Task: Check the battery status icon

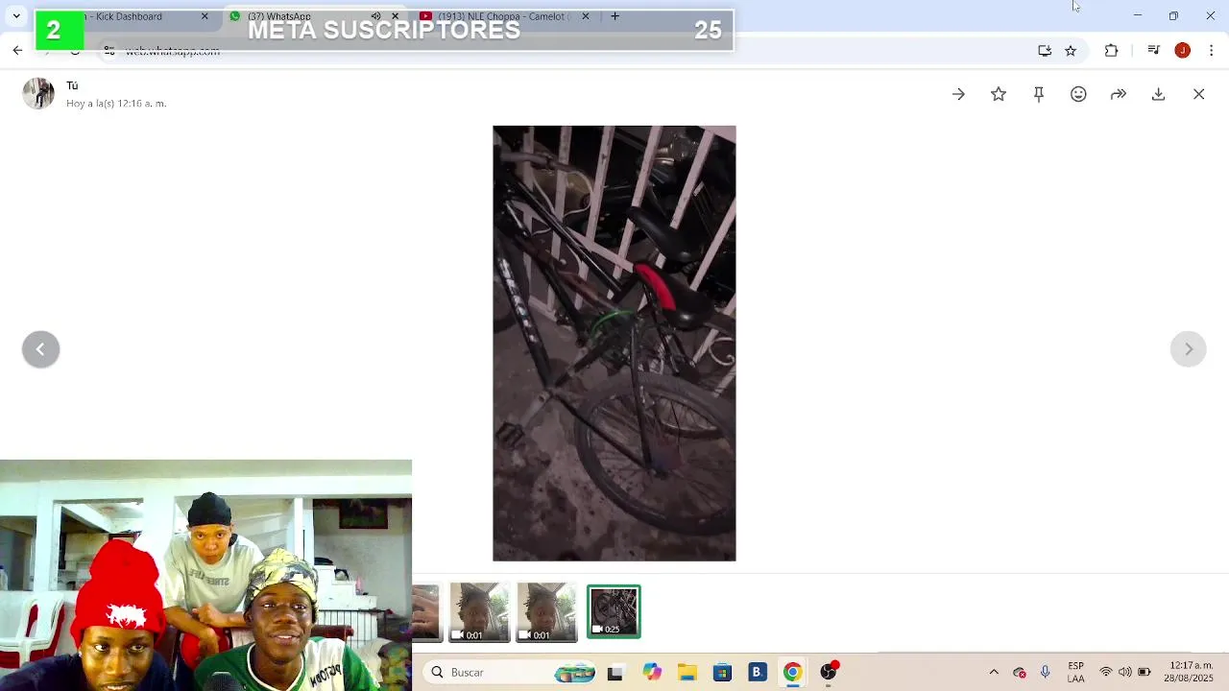Action: [x=1145, y=673]
